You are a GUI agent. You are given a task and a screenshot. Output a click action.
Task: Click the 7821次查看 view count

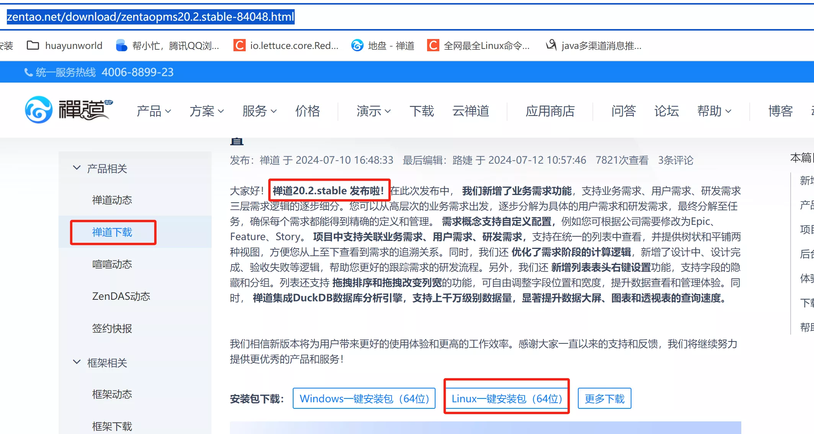coord(622,160)
